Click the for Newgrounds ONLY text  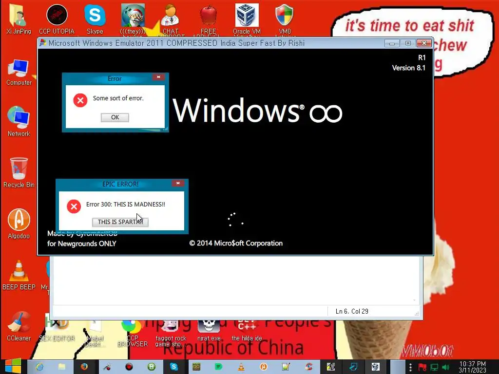click(82, 243)
